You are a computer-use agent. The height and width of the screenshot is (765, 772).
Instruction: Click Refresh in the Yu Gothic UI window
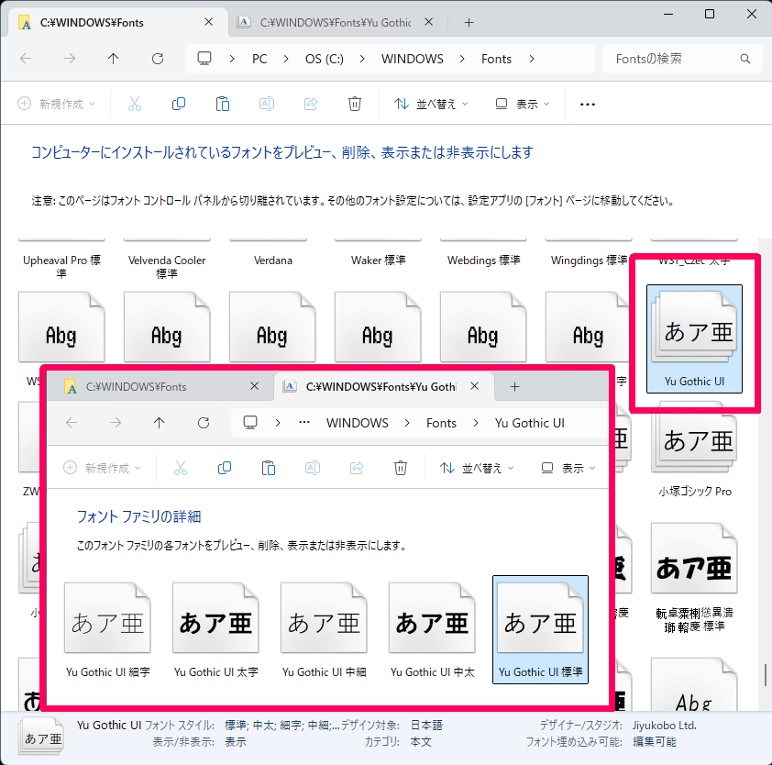(204, 423)
